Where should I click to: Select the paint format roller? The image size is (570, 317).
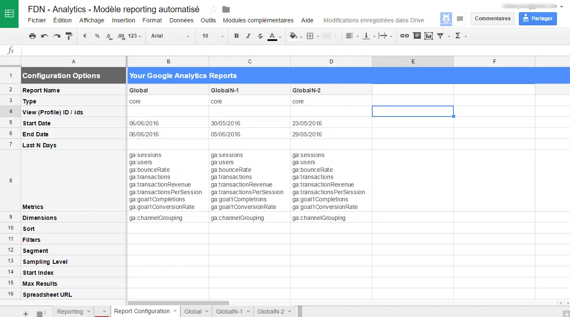69,36
